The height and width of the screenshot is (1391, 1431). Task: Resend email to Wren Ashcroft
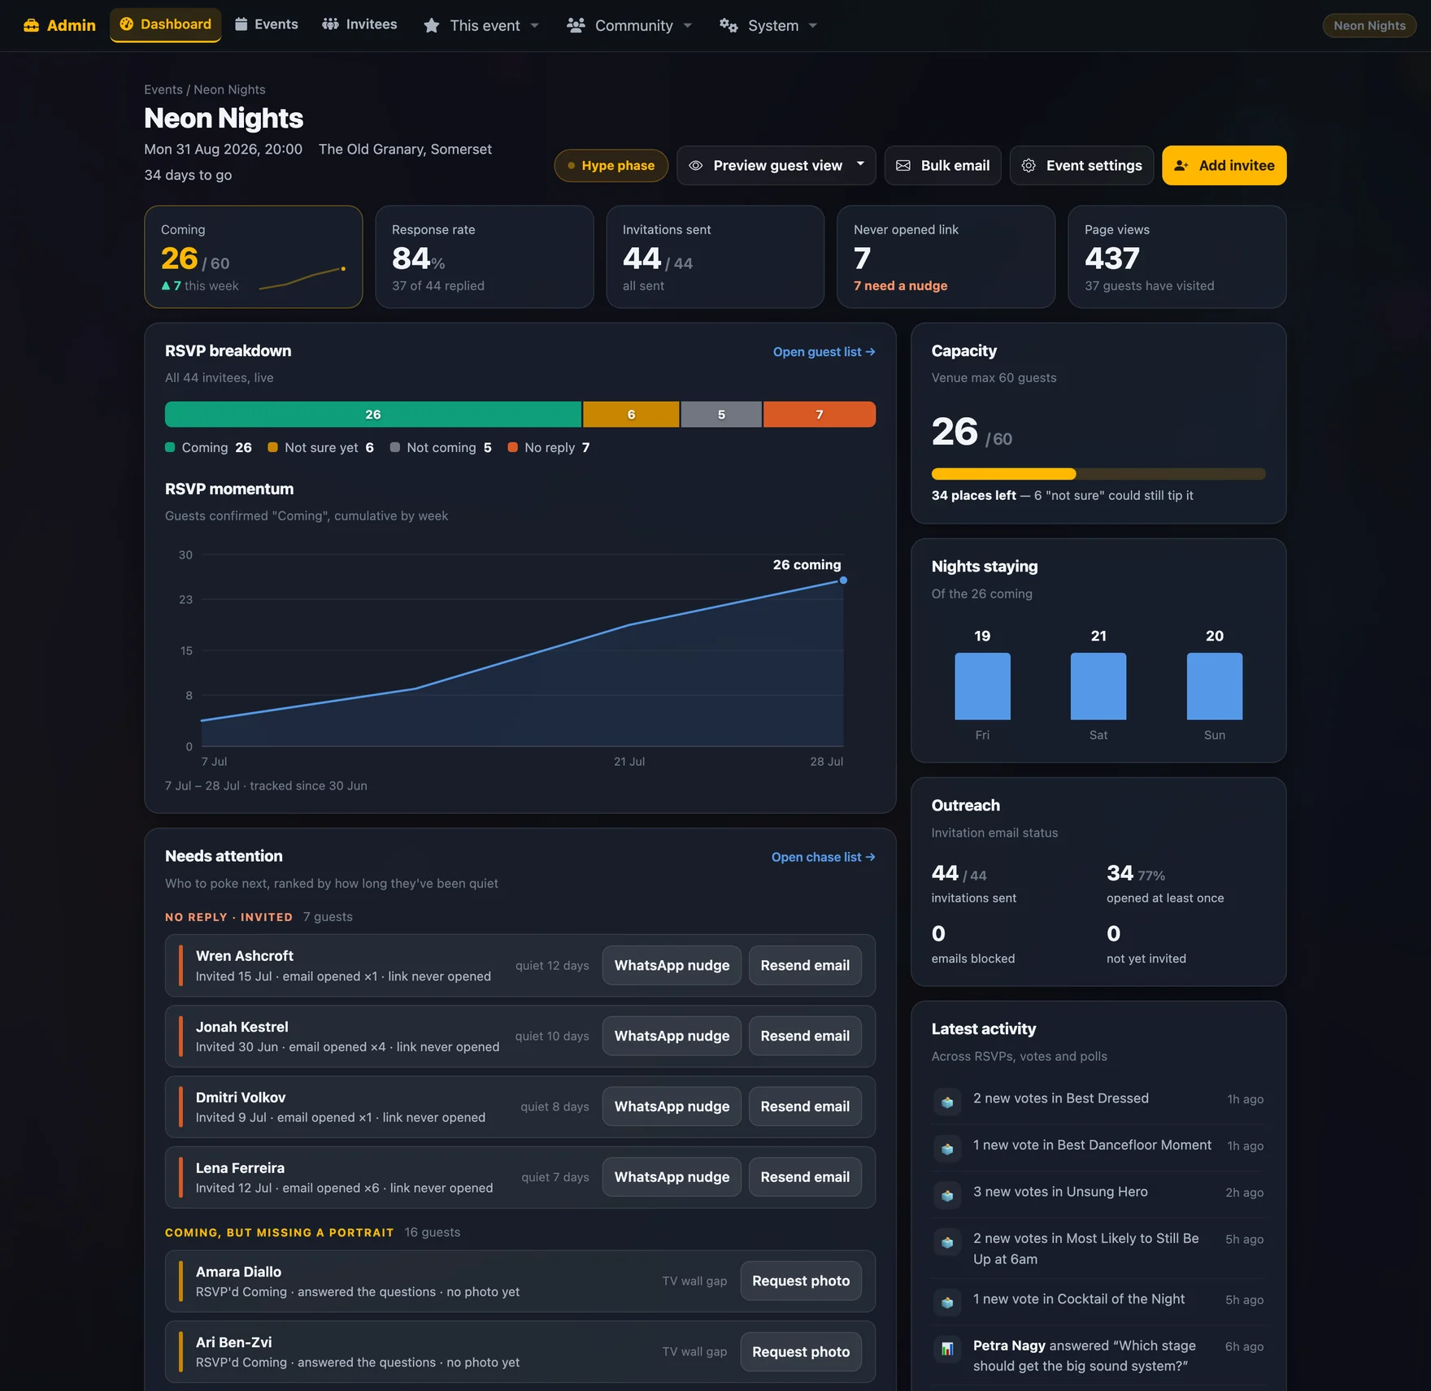pos(805,966)
